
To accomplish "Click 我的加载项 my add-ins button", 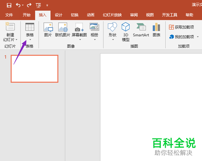I will (x=181, y=37).
